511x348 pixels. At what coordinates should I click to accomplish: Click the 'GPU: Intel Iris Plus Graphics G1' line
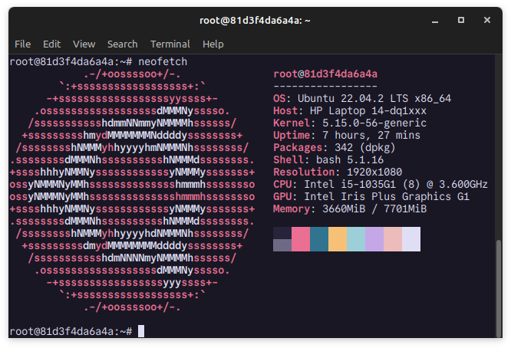click(371, 196)
